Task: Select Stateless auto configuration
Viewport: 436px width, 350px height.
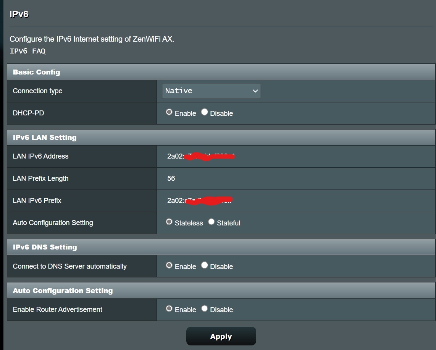Action: (169, 222)
